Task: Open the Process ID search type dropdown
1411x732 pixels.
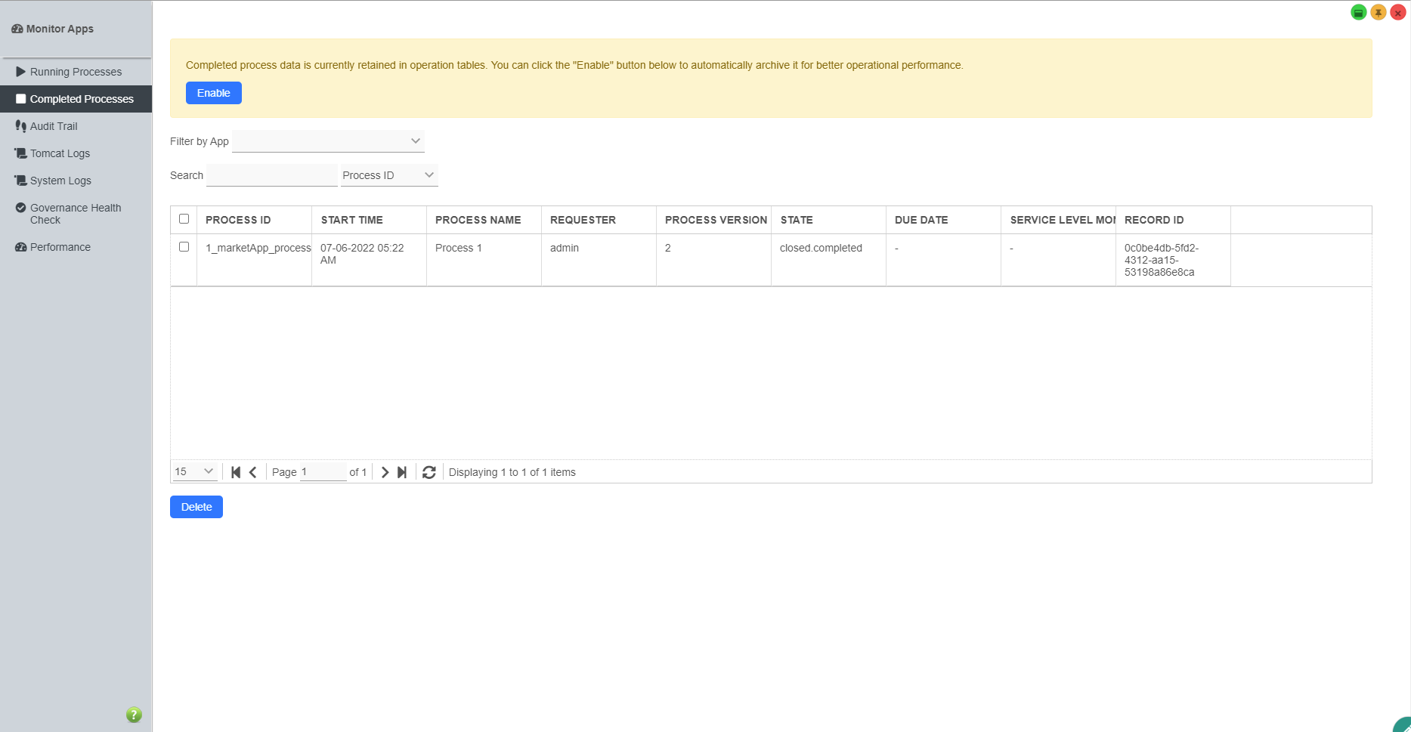Action: point(388,175)
